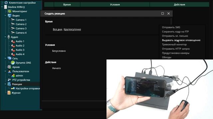The width and height of the screenshot is (213, 119).
Task: Collapse the Реакции tree branch
Action: click(5, 84)
